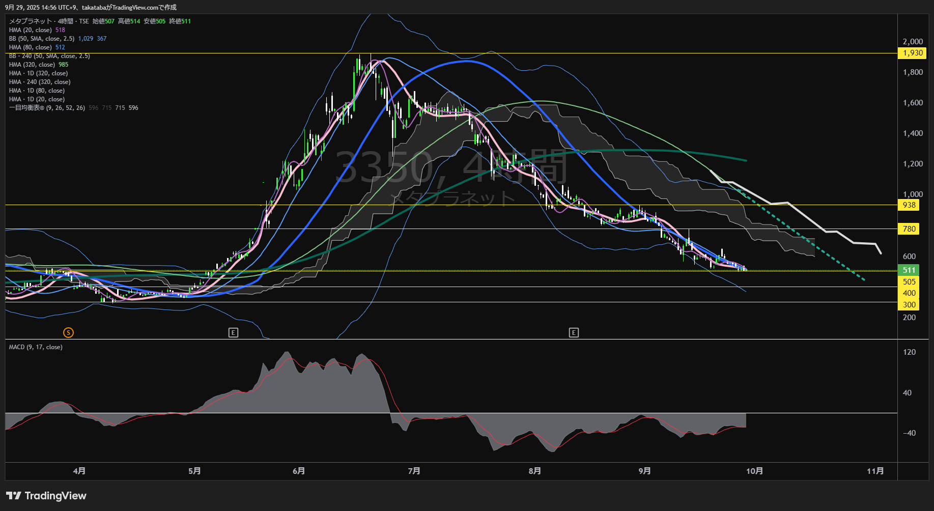Viewport: 934px width, 511px height.
Task: Click the 1,800 price axis label
Action: pyautogui.click(x=913, y=72)
